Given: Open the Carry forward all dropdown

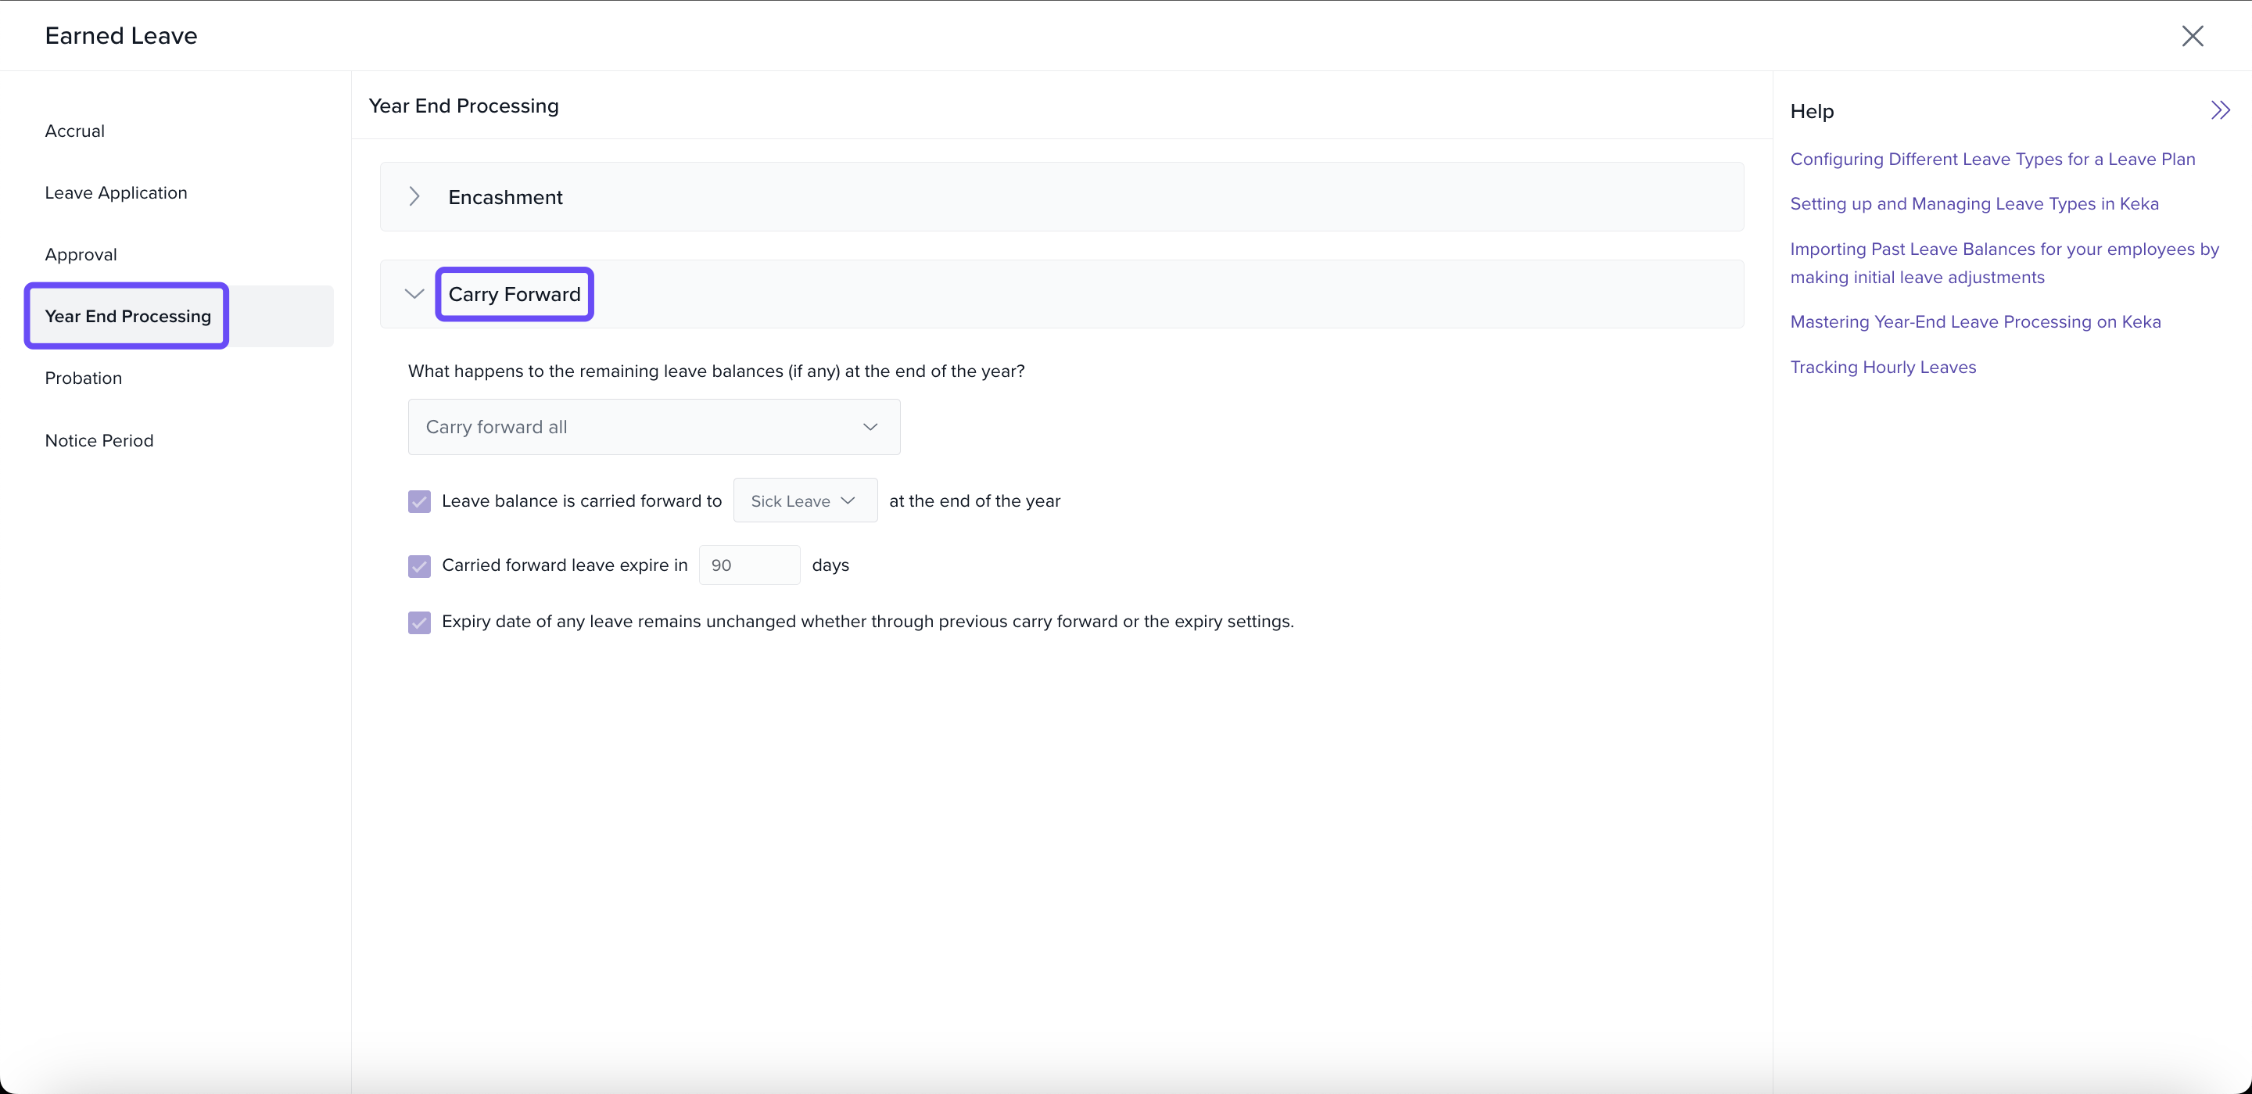Looking at the screenshot, I should point(653,427).
